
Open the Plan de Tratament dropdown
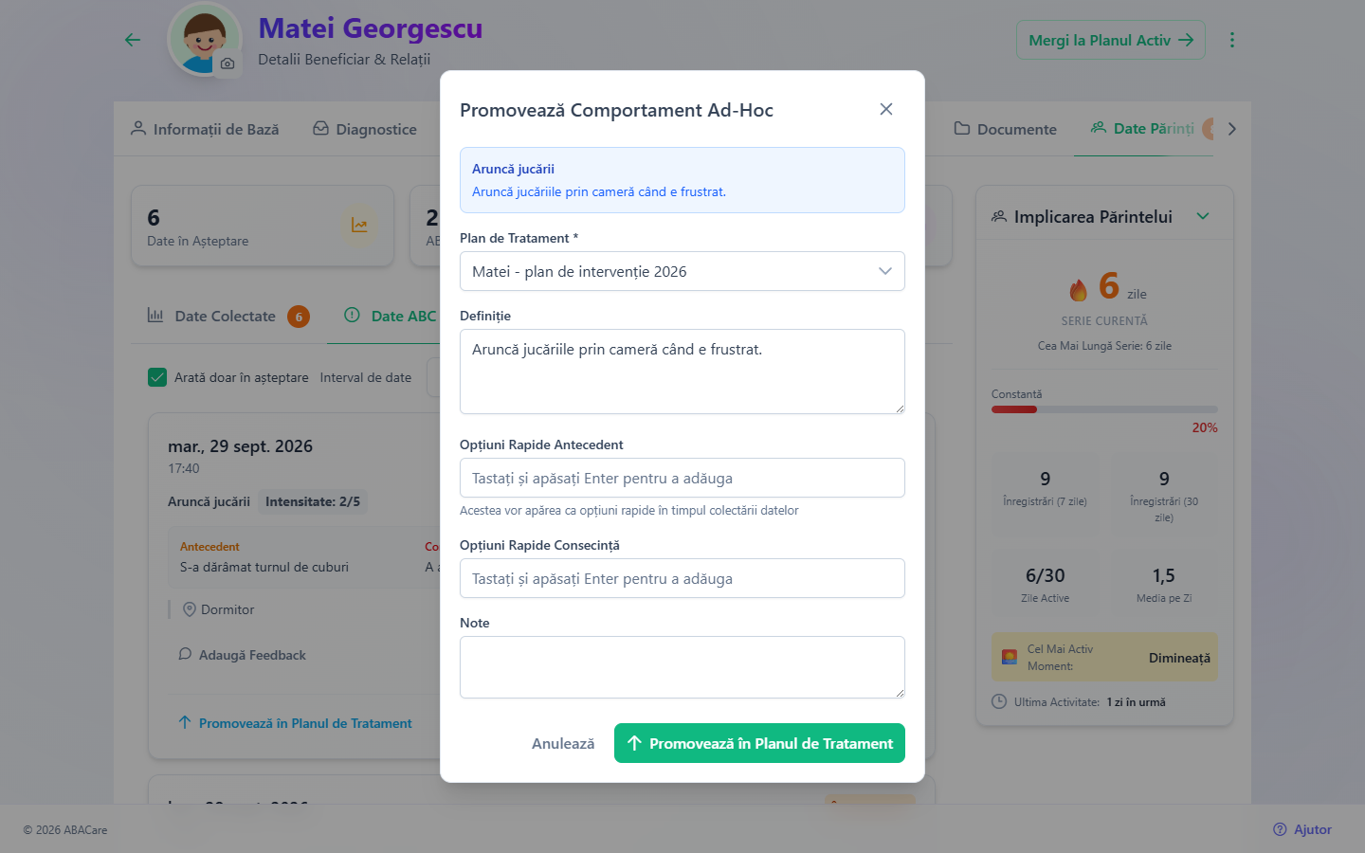(682, 271)
